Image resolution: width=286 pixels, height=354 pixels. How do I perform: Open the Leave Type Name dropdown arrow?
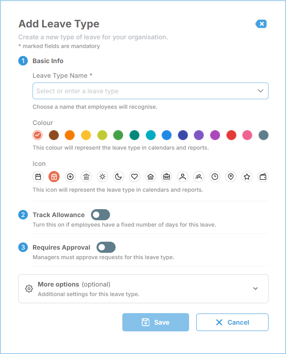pos(261,91)
